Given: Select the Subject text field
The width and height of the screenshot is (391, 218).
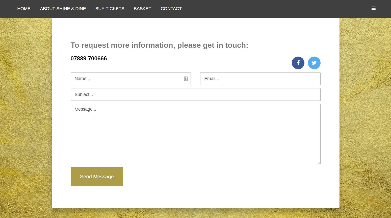Looking at the screenshot, I should [195, 94].
